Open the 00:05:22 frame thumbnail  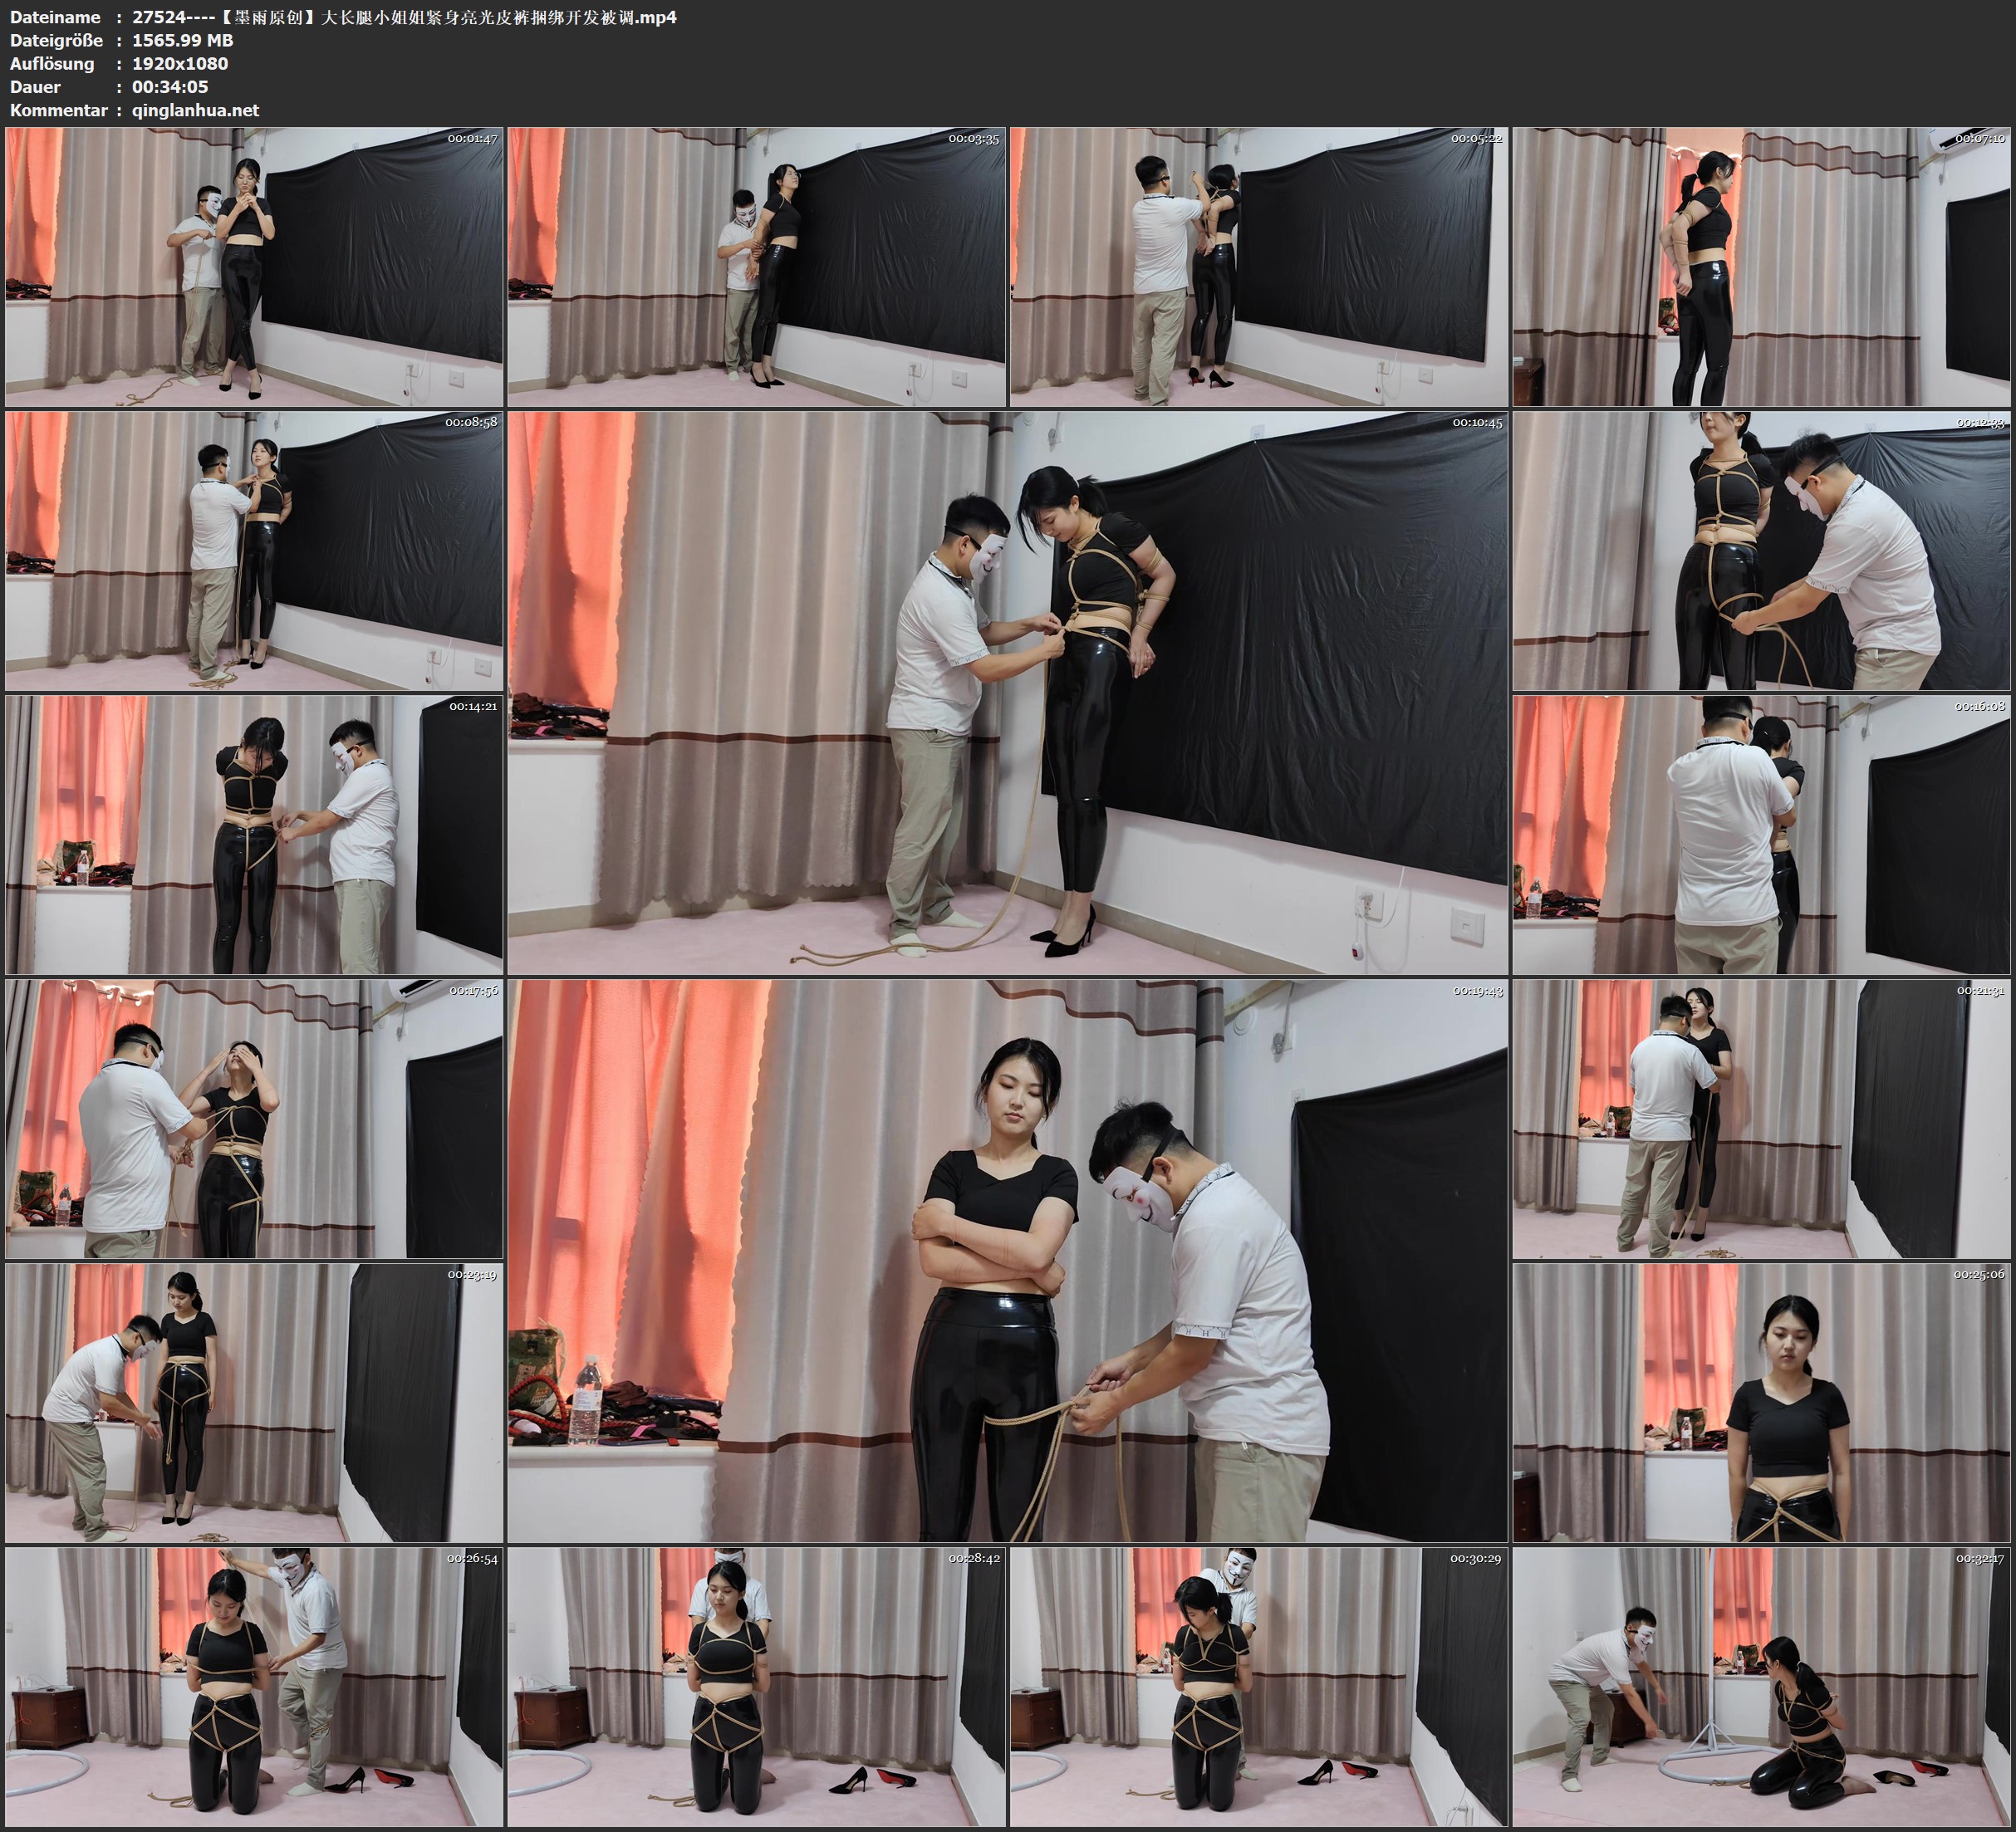[1258, 266]
